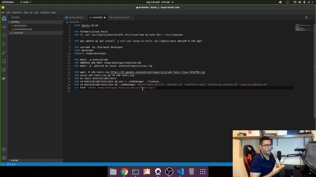316x177 pixels.
Task: Click 'RUN mkdir -p Android/sdk' line
Action: pos(91,60)
